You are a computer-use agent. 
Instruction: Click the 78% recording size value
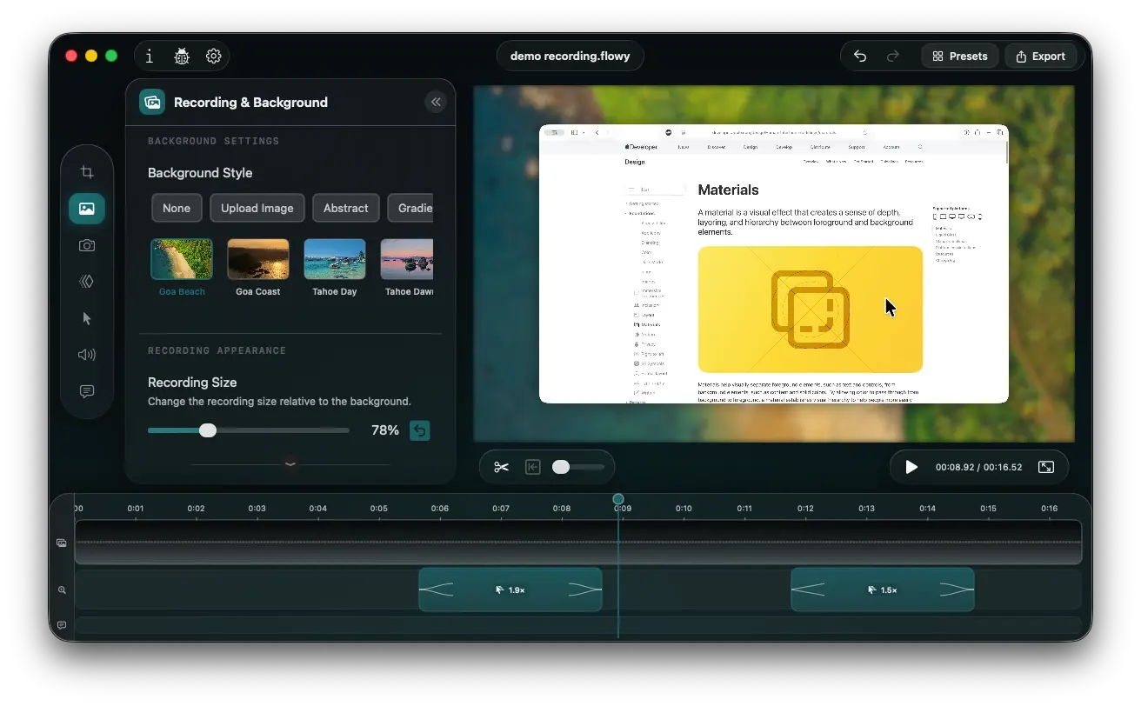[385, 430]
